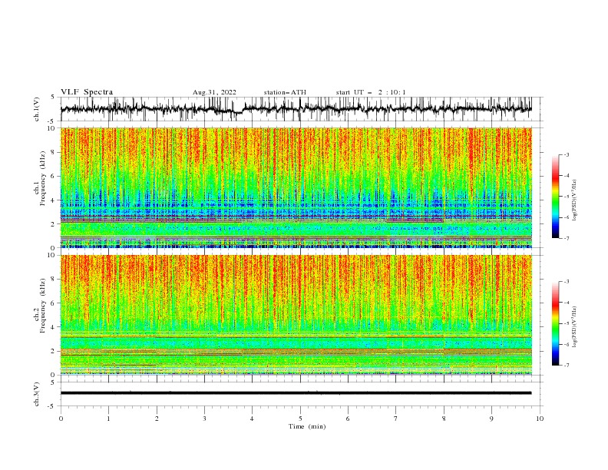Click the date "Aug.31, 2022"
This screenshot has height=470, width=608.
pos(214,92)
